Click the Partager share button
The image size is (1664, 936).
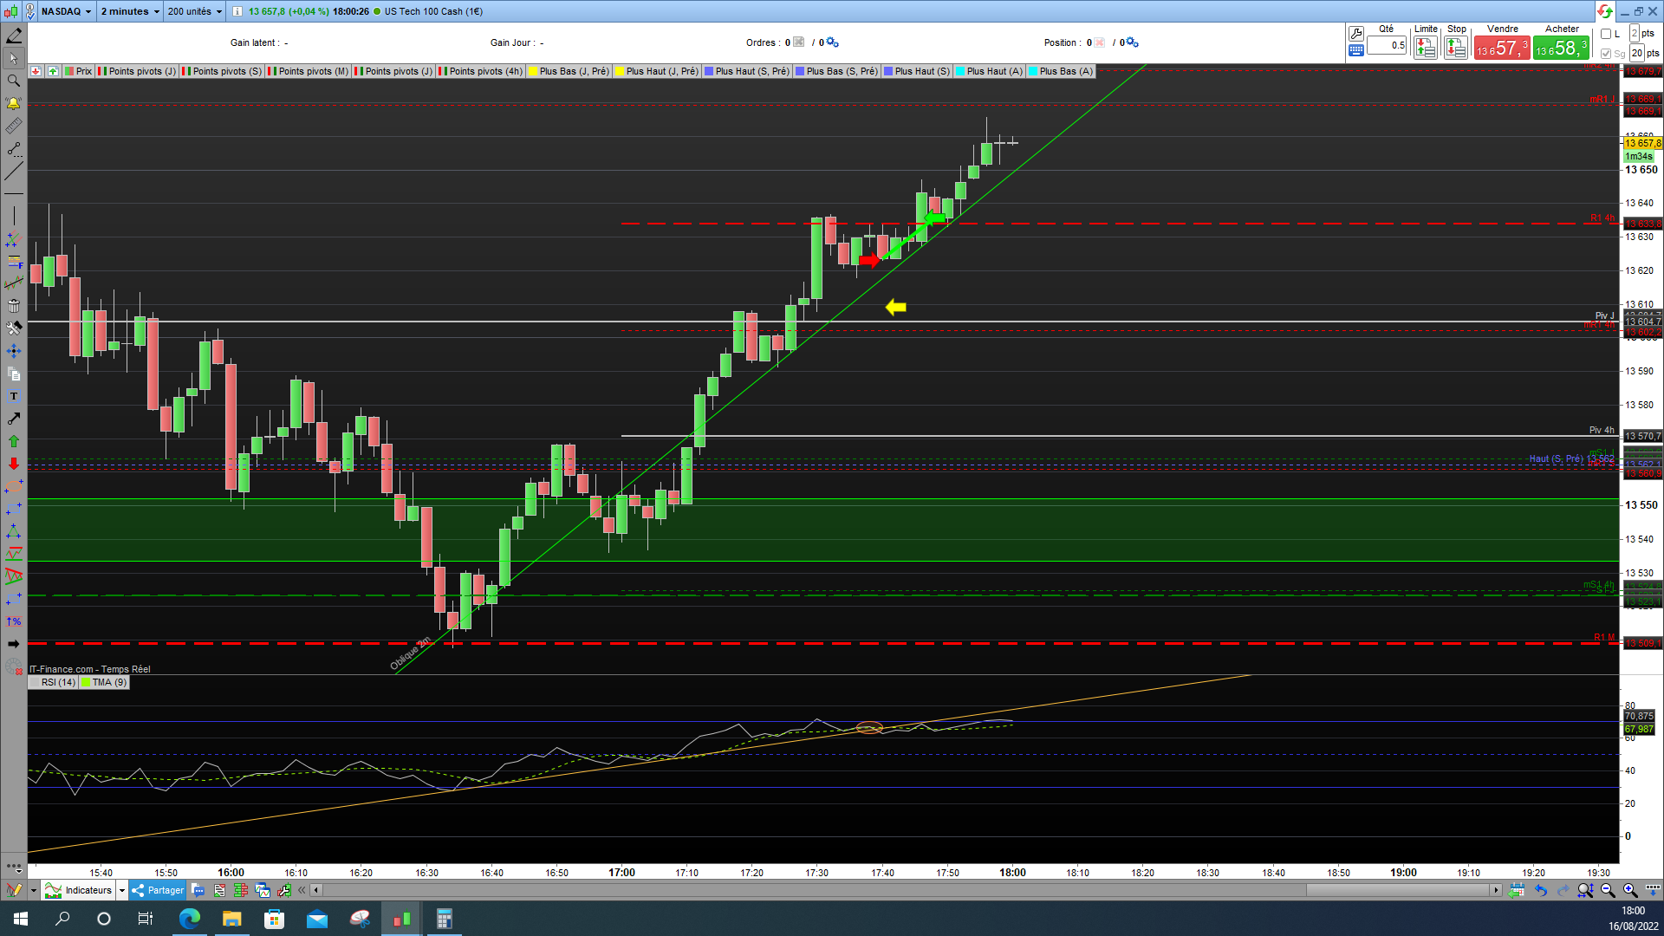(x=159, y=890)
